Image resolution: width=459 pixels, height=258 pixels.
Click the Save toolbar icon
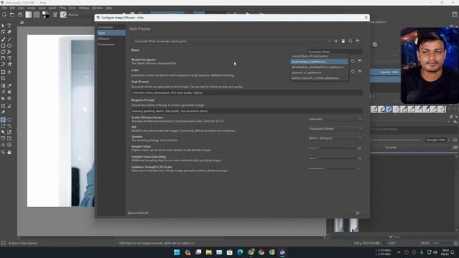(x=20, y=14)
